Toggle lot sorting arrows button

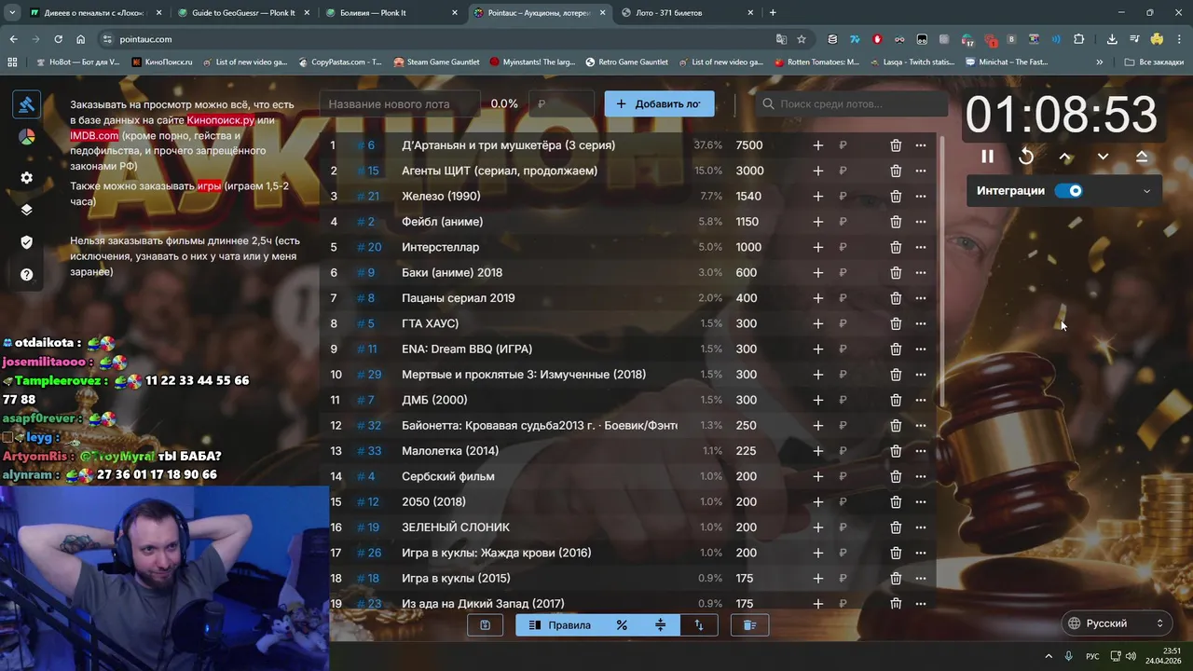(x=699, y=625)
